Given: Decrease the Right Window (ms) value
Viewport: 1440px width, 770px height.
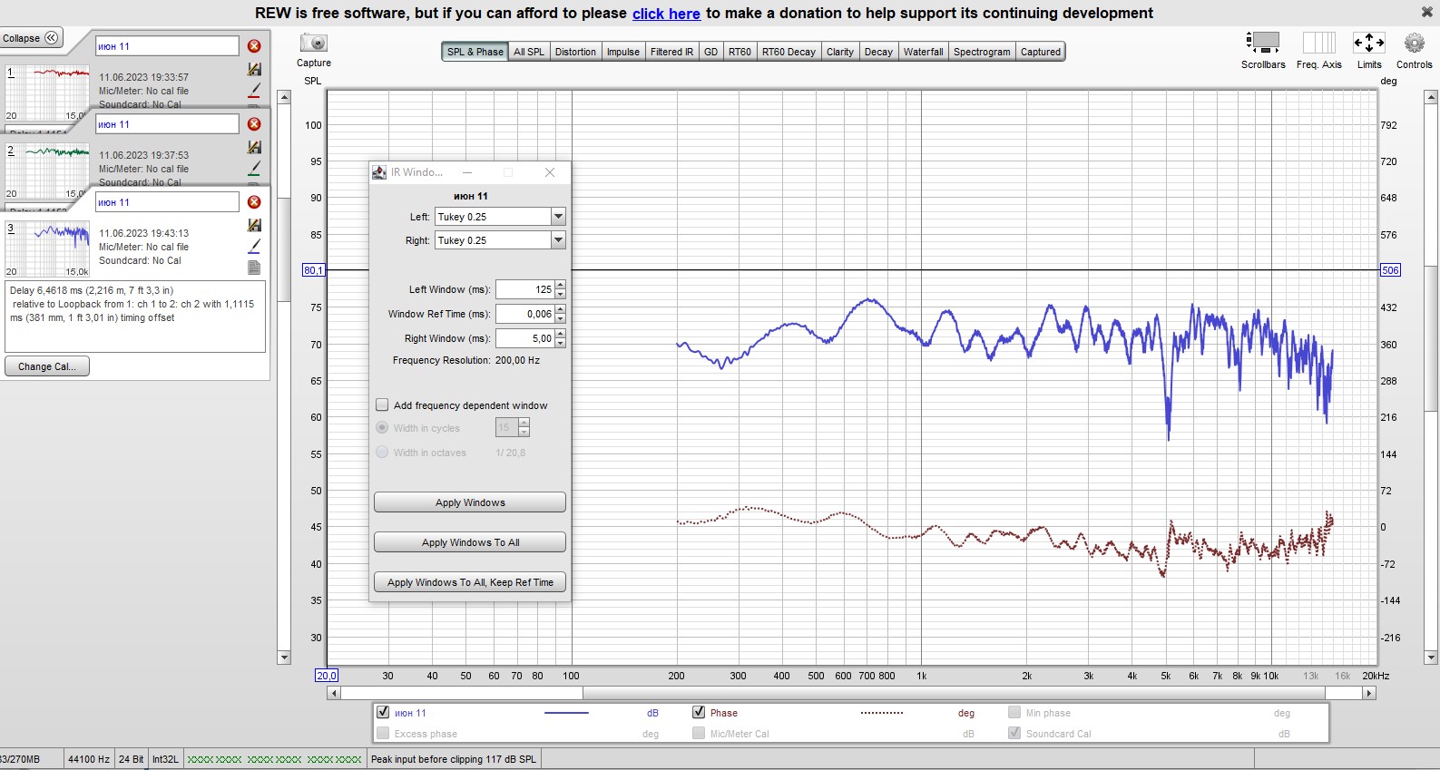Looking at the screenshot, I should pyautogui.click(x=561, y=343).
